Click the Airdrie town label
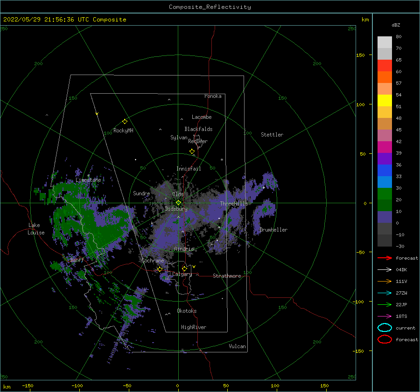The image size is (420, 392). point(184,249)
